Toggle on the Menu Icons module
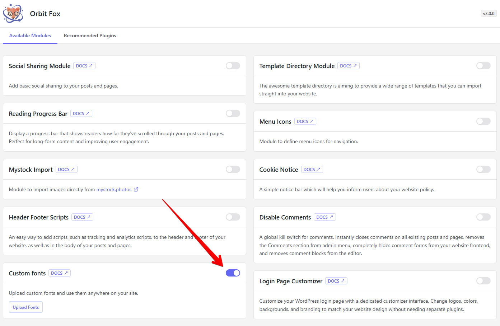500x326 pixels. 483,122
